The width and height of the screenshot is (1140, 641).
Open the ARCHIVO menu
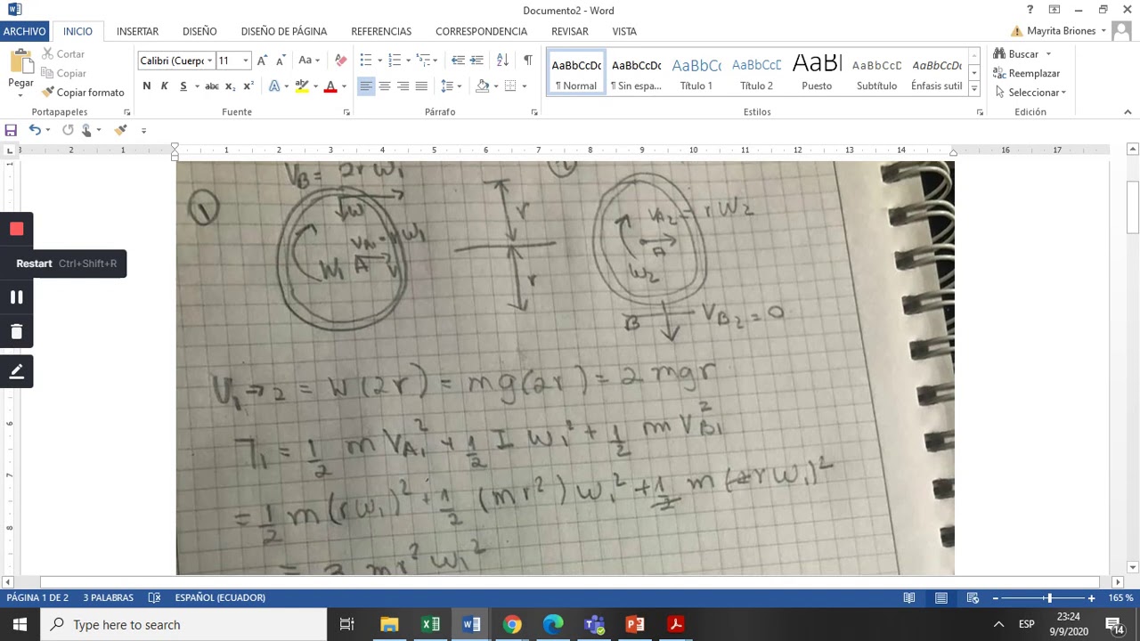point(24,31)
